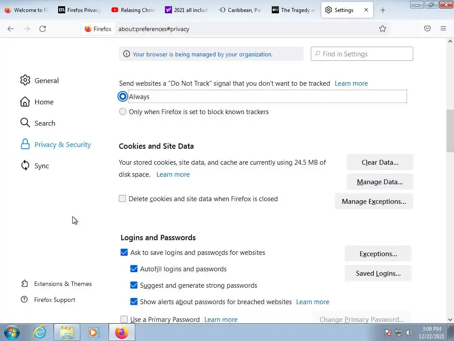
Task: Click the Logins and Passwords heading
Action: coord(158,238)
